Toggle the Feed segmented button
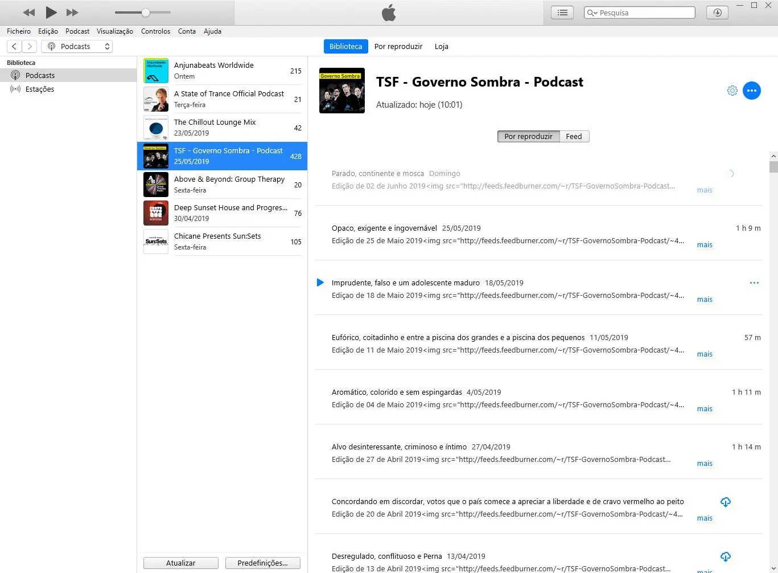The height and width of the screenshot is (573, 778). pyautogui.click(x=574, y=137)
